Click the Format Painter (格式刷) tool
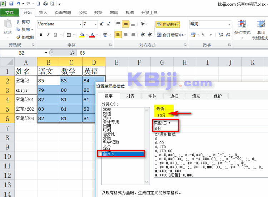The height and width of the screenshot is (197, 268). tap(25, 37)
